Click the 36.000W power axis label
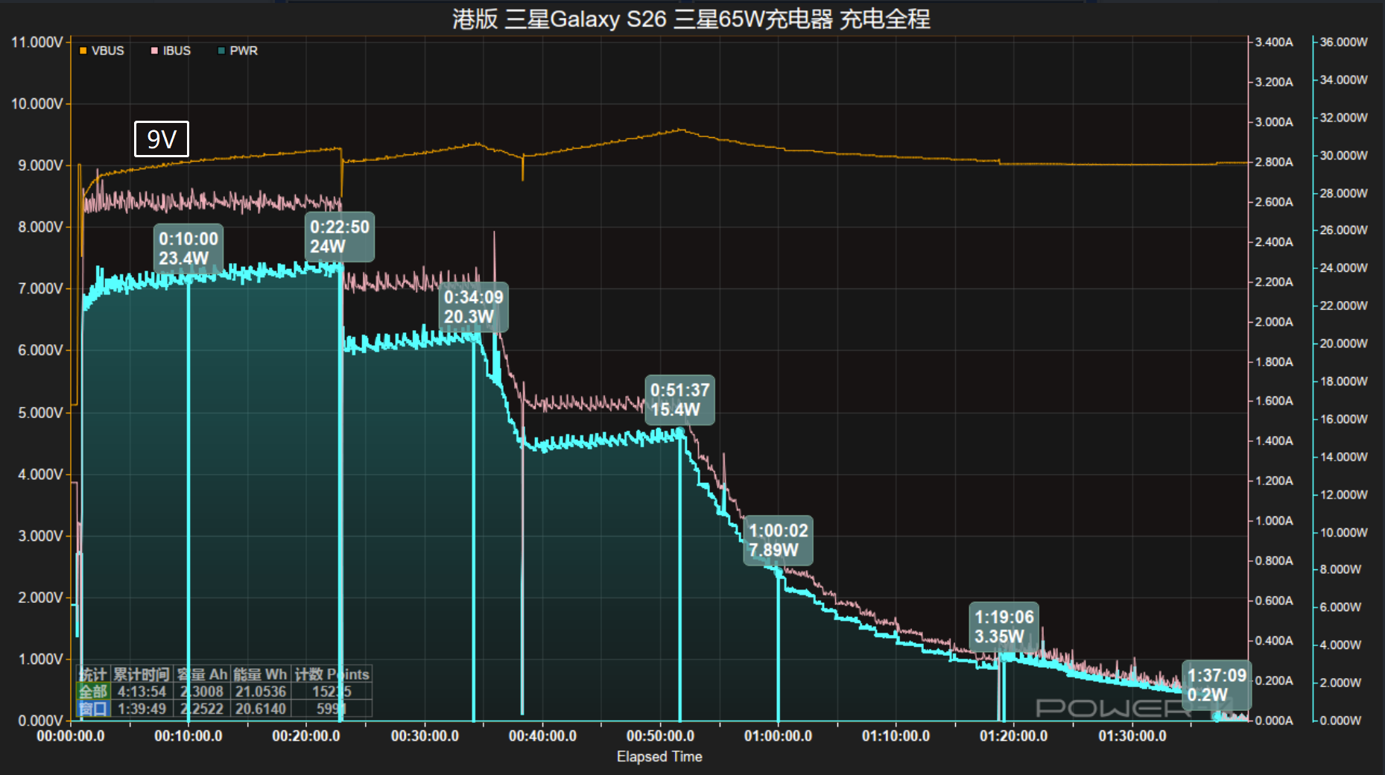Image resolution: width=1385 pixels, height=775 pixels. 1344,42
